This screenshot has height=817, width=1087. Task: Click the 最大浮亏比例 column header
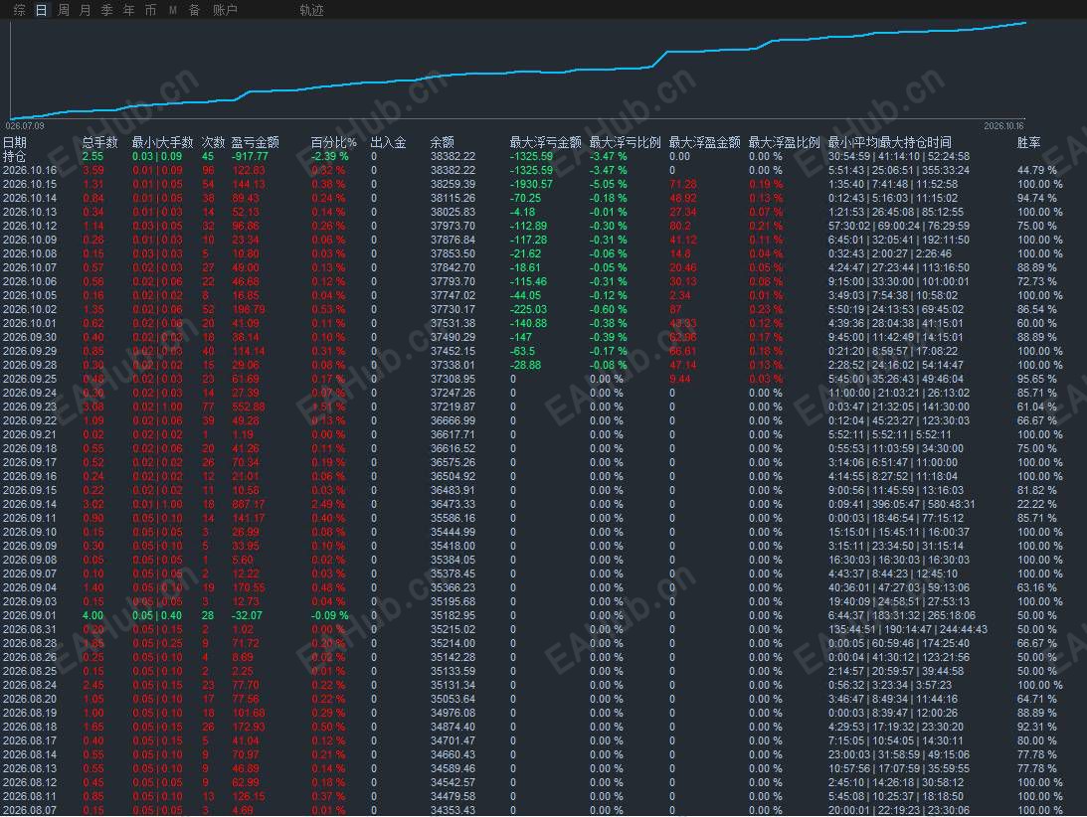pyautogui.click(x=626, y=143)
